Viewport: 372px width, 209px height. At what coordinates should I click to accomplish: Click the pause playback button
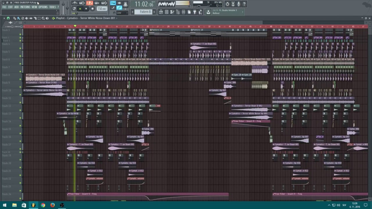pyautogui.click(x=80, y=9)
